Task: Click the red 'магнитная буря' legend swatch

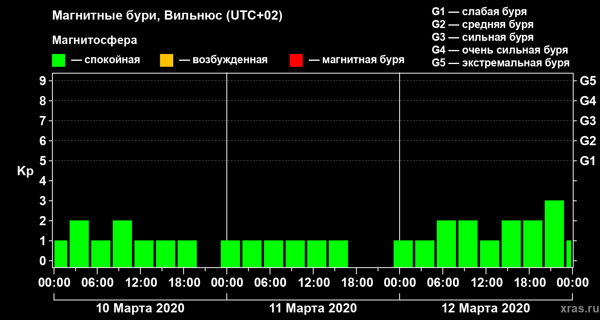Action: click(296, 60)
